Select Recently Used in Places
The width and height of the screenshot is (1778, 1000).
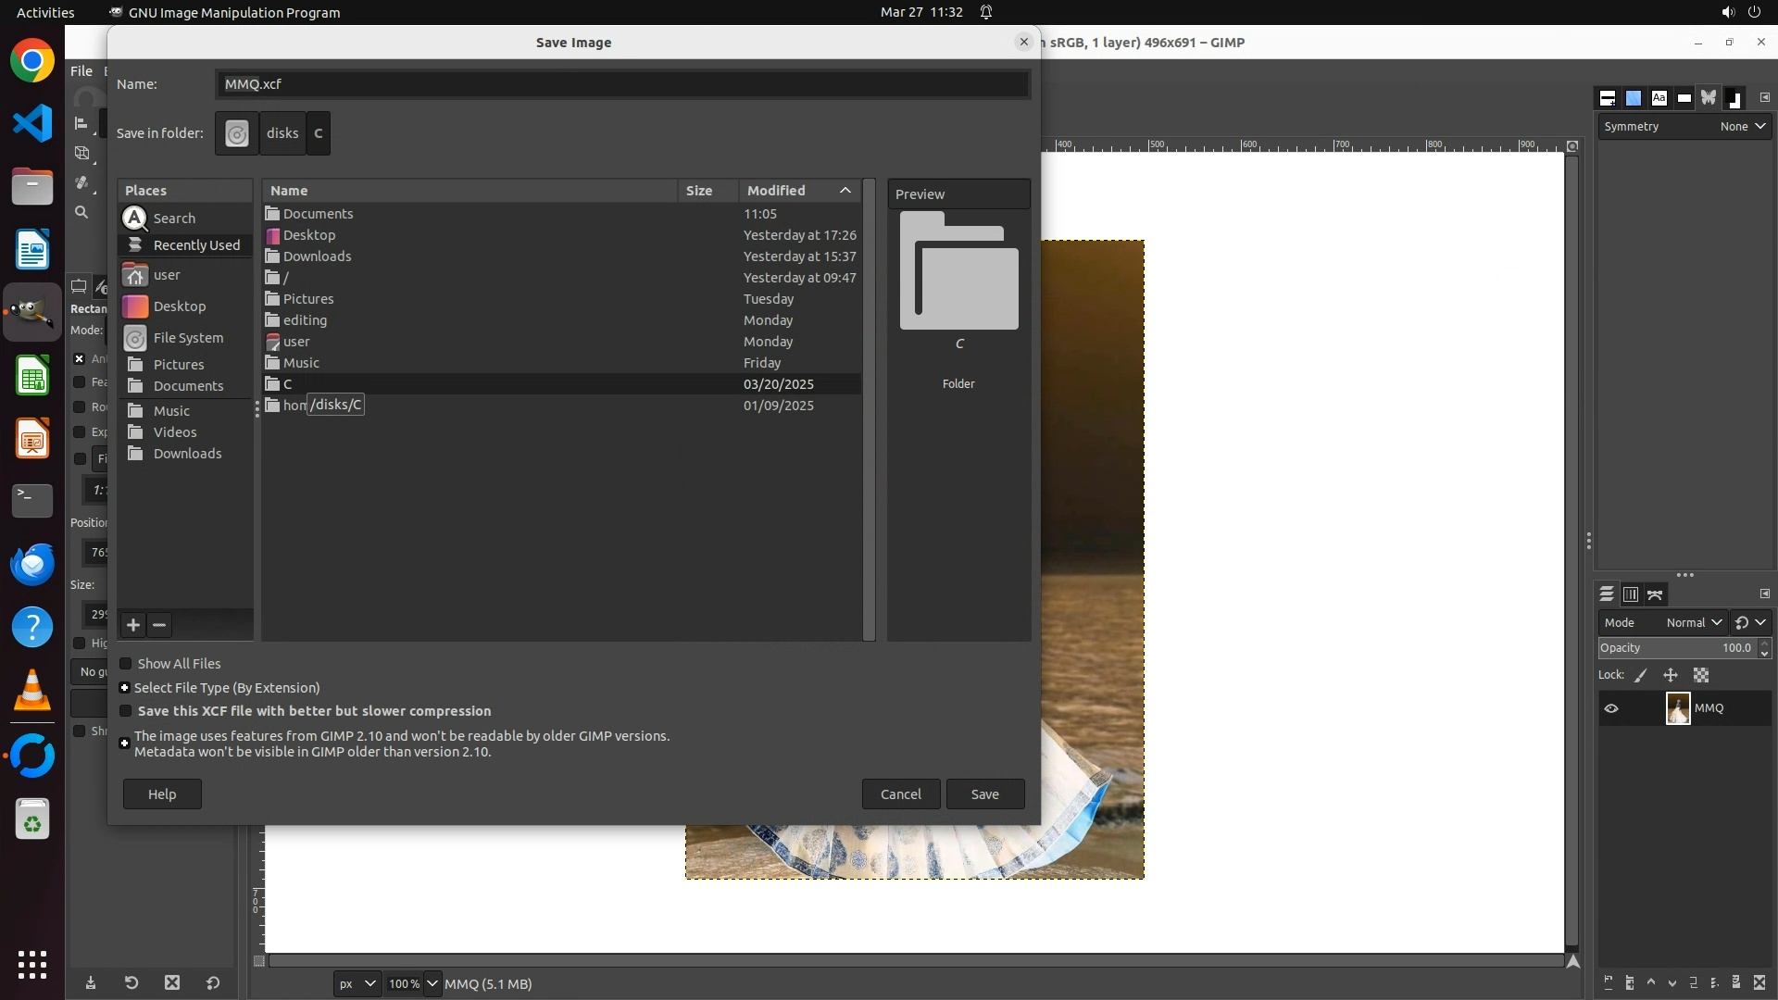pyautogui.click(x=195, y=245)
